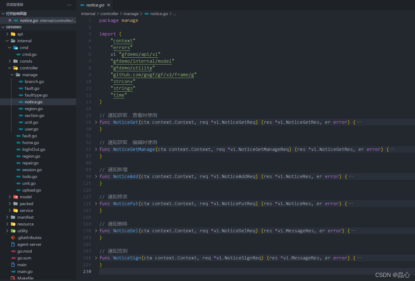This screenshot has width=415, height=281.
Task: Unfold the NoticeSign function fold arrow
Action: (96, 258)
